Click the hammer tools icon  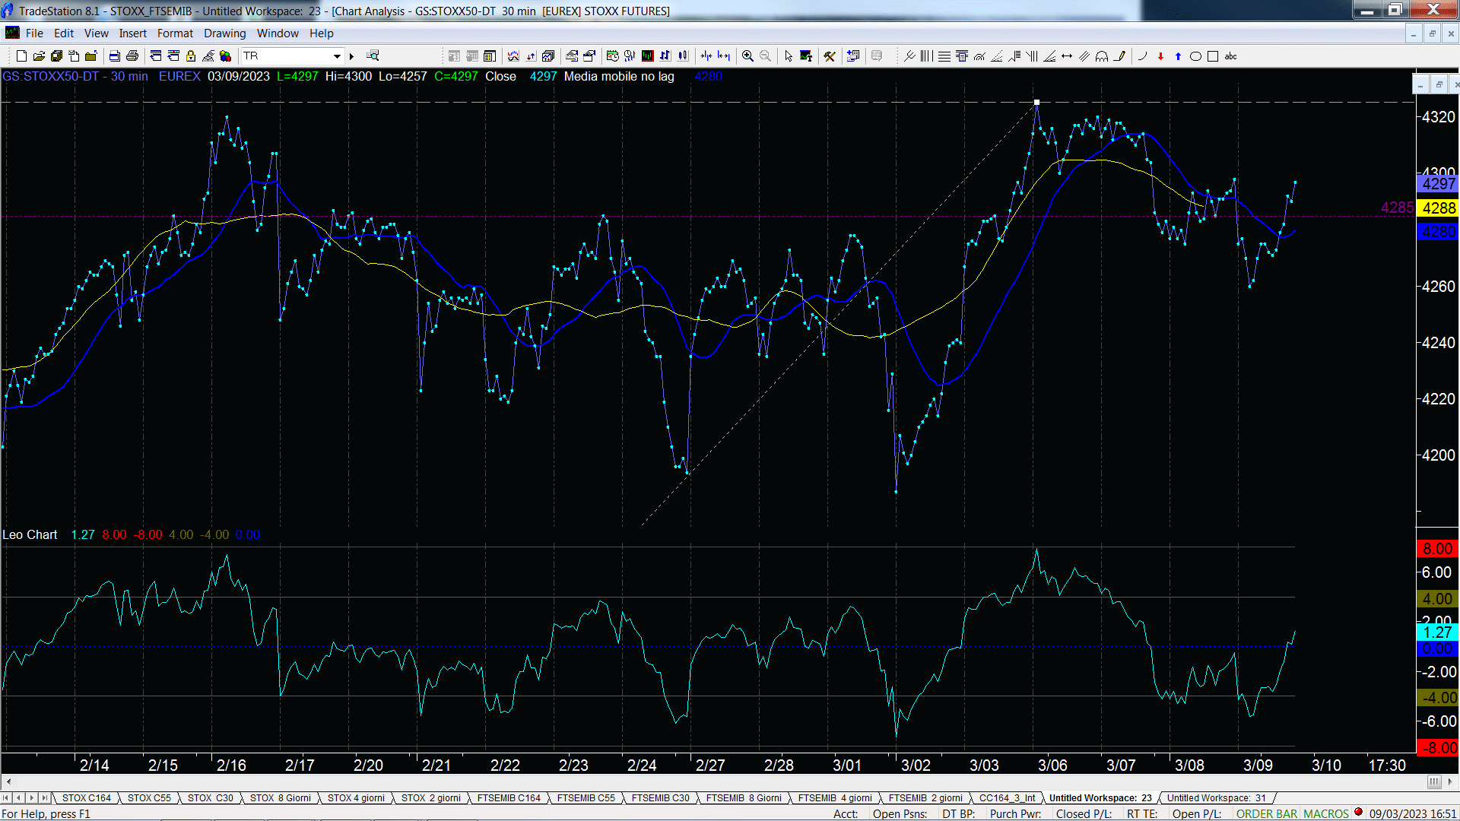(x=830, y=56)
